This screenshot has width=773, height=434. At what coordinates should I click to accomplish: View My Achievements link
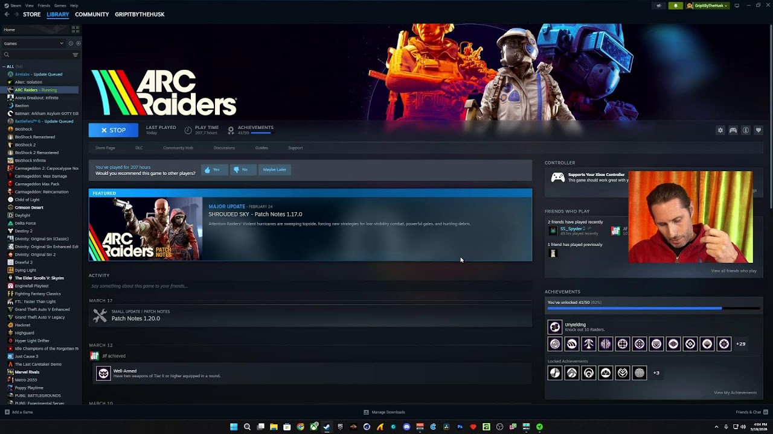[735, 392]
